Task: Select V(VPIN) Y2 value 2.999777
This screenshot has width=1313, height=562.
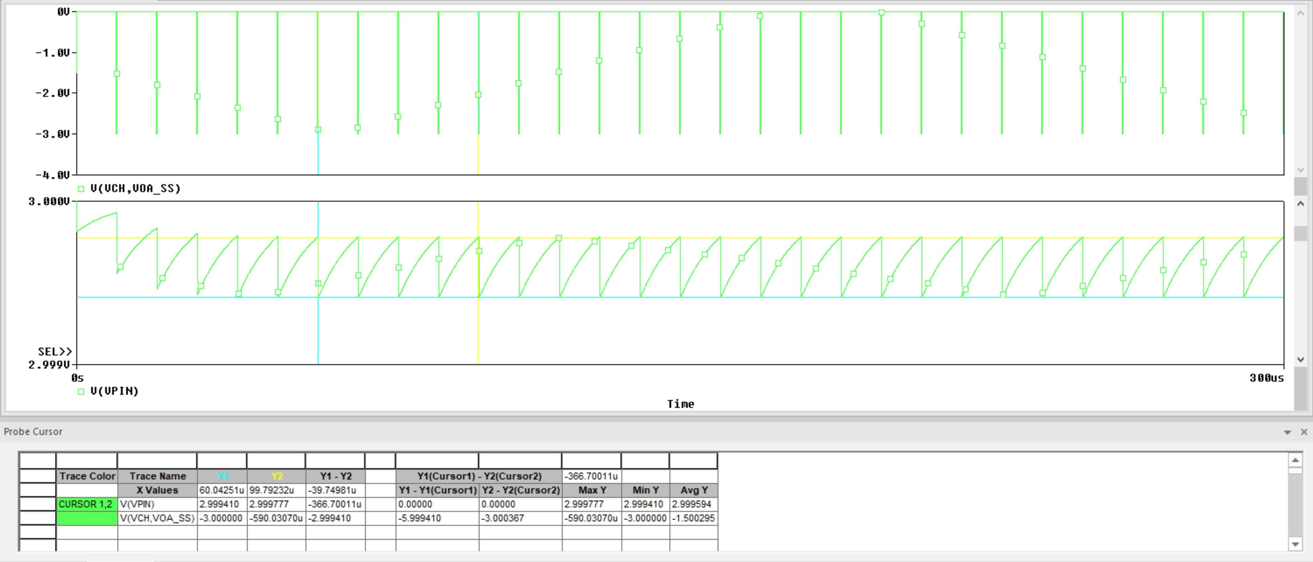Action: 277,504
